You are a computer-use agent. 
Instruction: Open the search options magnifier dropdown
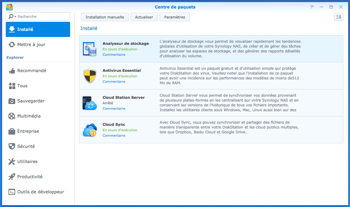(12, 16)
